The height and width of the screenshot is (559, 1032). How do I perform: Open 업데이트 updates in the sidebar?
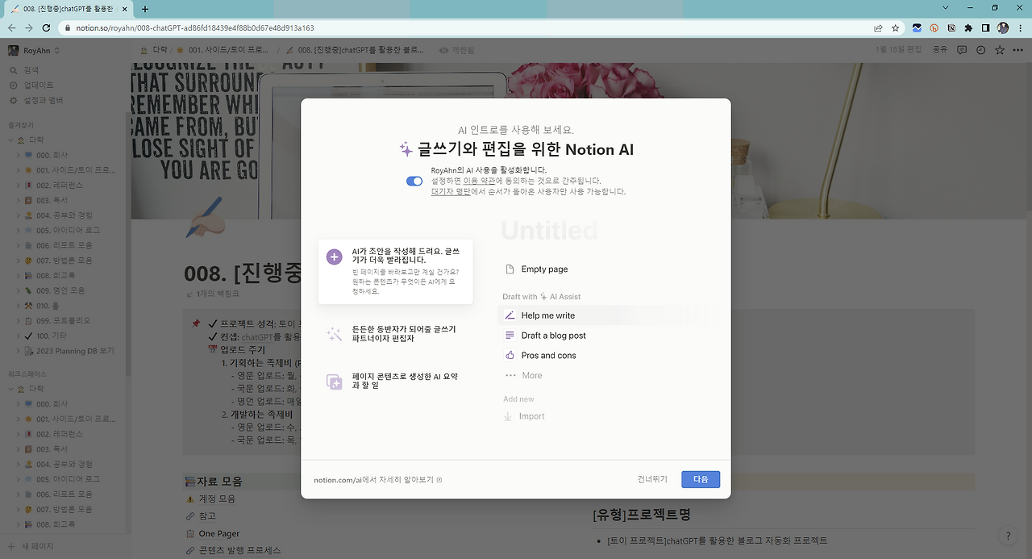[38, 85]
